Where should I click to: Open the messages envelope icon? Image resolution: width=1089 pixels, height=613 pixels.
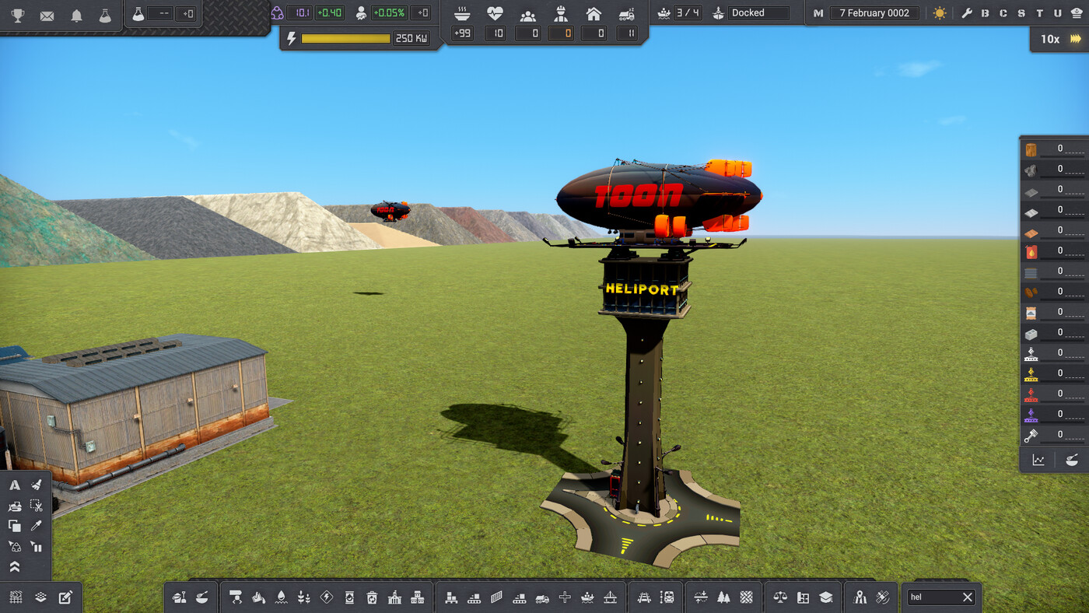point(47,15)
